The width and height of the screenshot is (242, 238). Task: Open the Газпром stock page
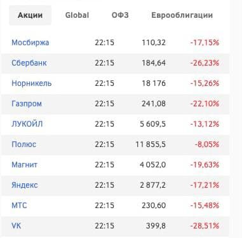tap(27, 104)
